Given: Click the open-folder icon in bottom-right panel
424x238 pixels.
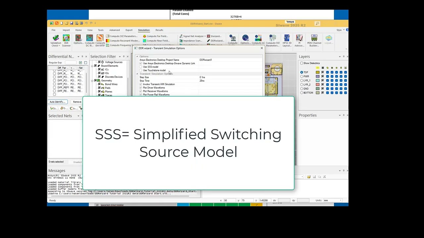Looking at the screenshot, I should (x=309, y=177).
